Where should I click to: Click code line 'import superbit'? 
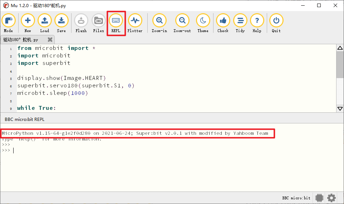44,63
